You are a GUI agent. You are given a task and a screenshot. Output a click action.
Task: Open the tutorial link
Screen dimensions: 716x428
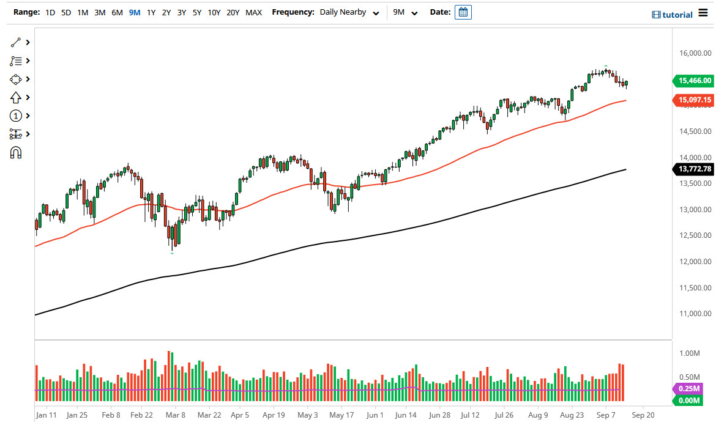[x=678, y=13]
